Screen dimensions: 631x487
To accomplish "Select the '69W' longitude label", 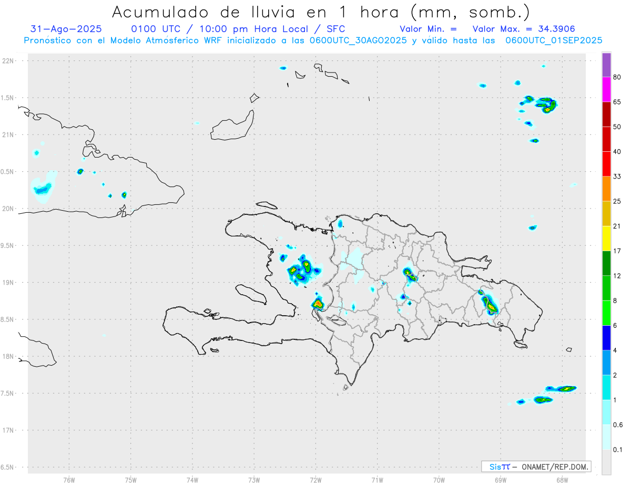I will tap(501, 480).
